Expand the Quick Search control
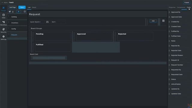192x108 pixels. coord(35,22)
